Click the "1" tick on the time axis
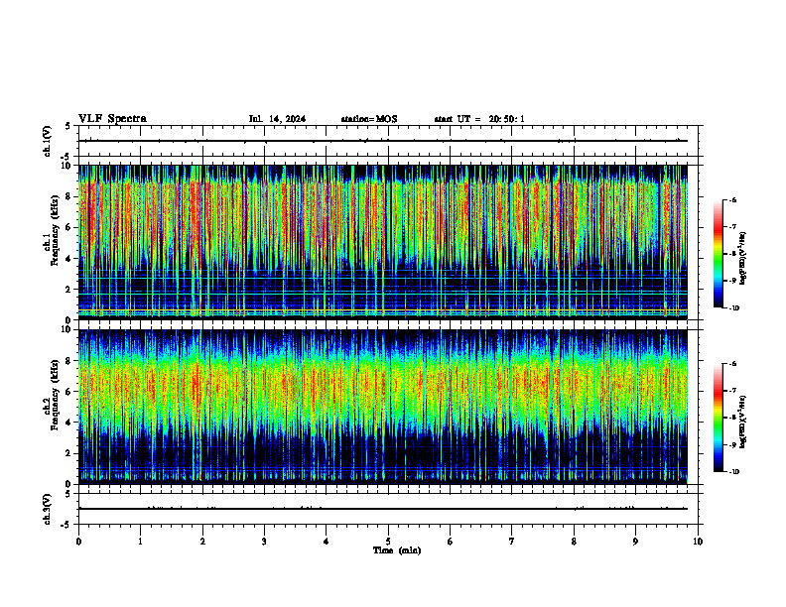Viewport: 786px width, 607px height. click(140, 542)
